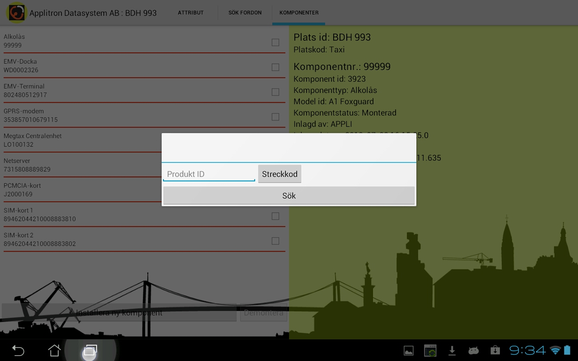578x361 pixels.
Task: Select the SIM-kort 1 checkbox
Action: [275, 216]
